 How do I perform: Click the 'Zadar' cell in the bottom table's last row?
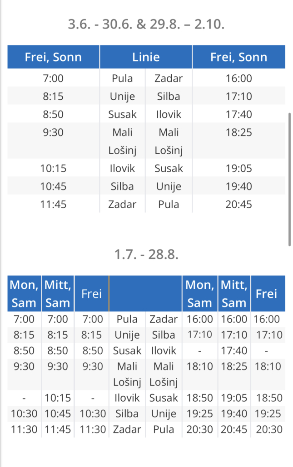tap(127, 429)
